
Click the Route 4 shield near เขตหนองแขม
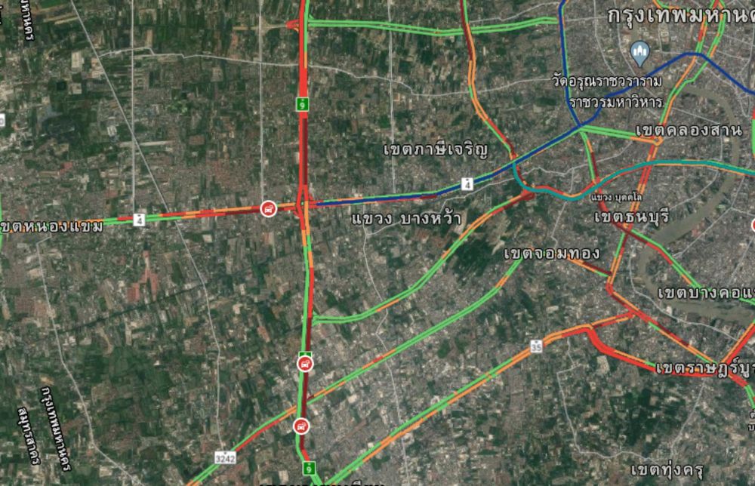[x=139, y=220]
